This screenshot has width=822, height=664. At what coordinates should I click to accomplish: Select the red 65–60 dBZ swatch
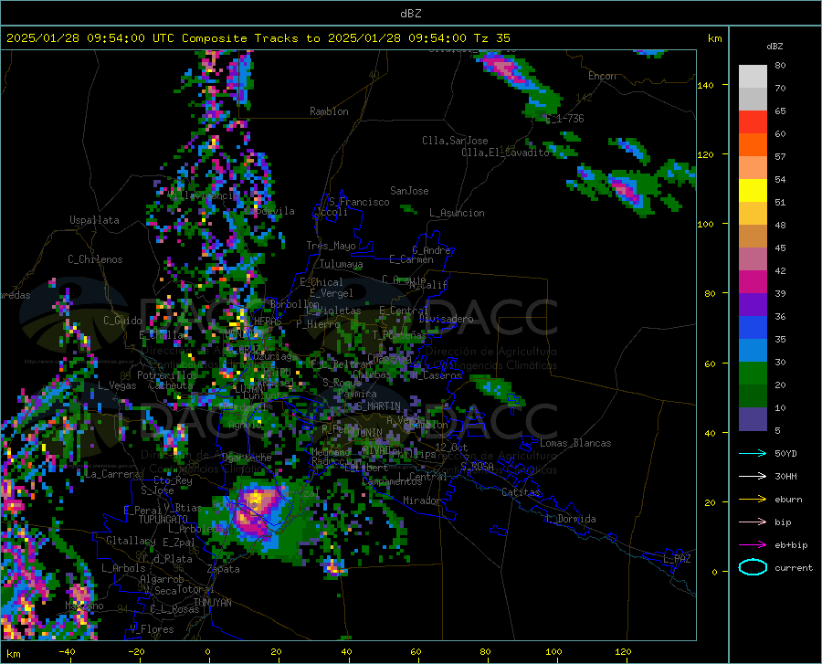coord(753,122)
